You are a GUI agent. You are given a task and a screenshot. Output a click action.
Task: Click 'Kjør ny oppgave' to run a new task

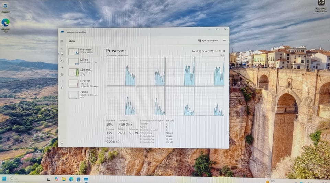(x=208, y=40)
